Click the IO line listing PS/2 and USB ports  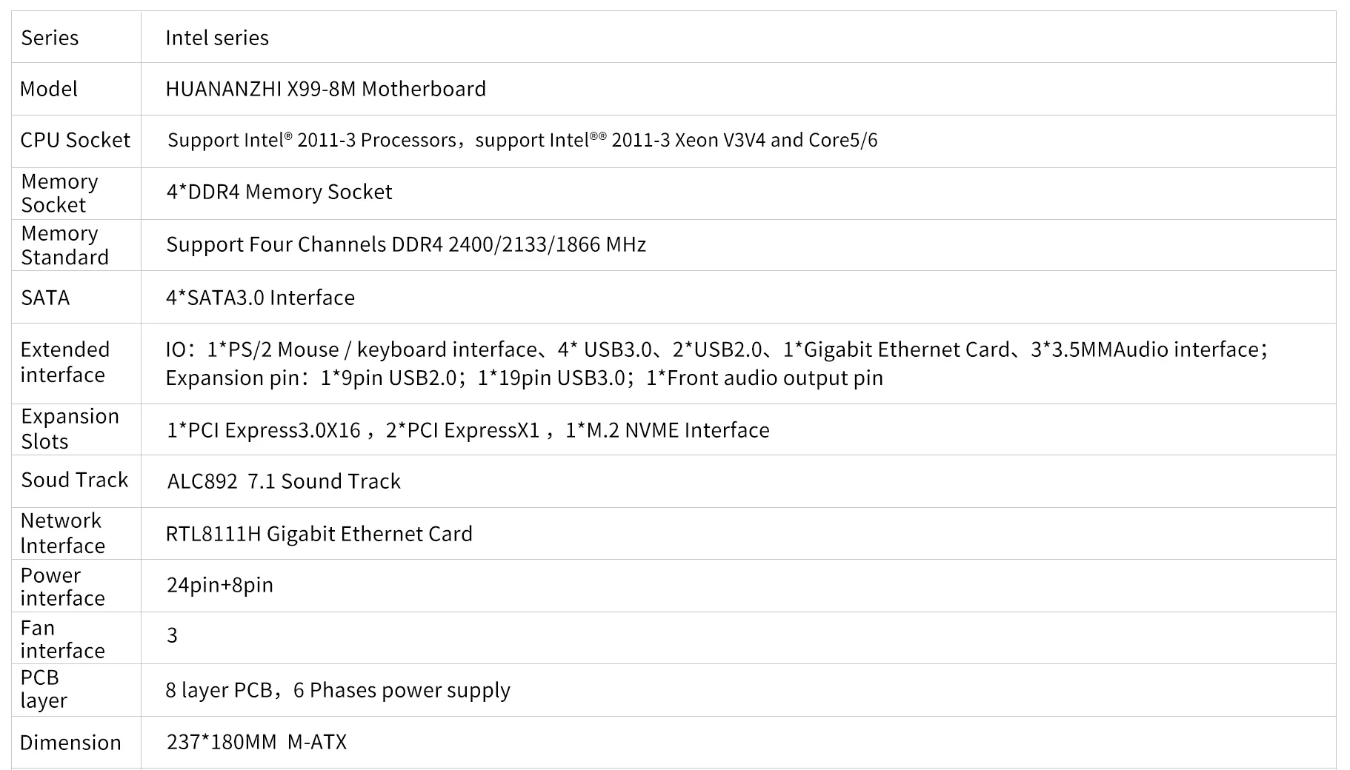coord(716,349)
